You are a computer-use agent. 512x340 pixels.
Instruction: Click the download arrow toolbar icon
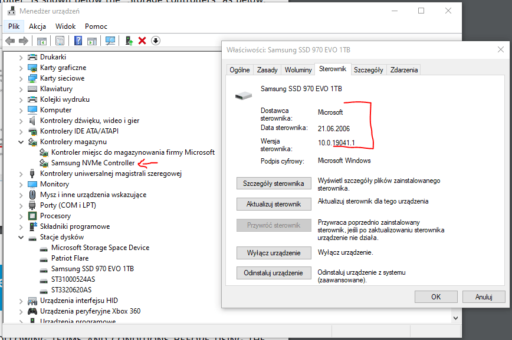tap(156, 41)
